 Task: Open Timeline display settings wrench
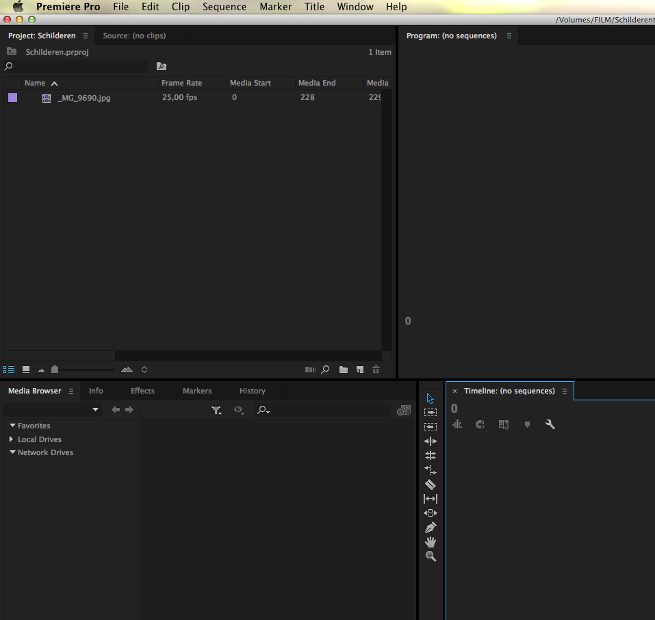tap(550, 424)
